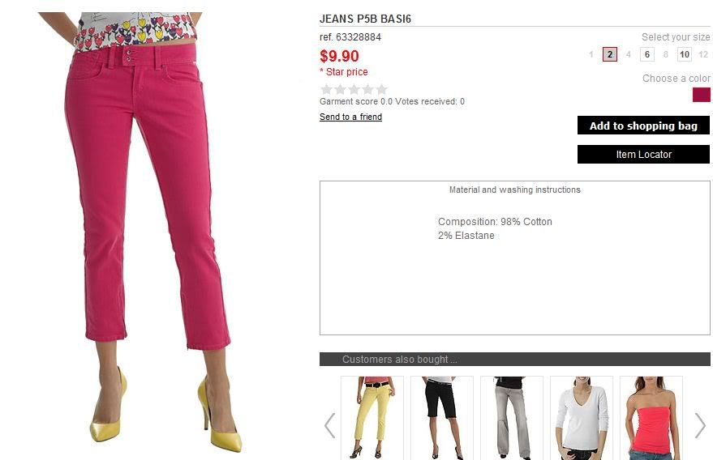Open white V-neck sweater thumbnail
Viewport: 713px width, 460px height.
pyautogui.click(x=582, y=418)
